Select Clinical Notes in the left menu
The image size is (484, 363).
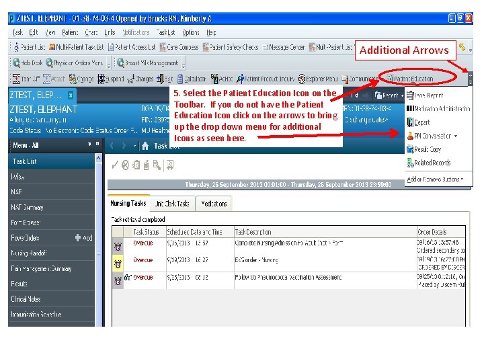point(51,299)
